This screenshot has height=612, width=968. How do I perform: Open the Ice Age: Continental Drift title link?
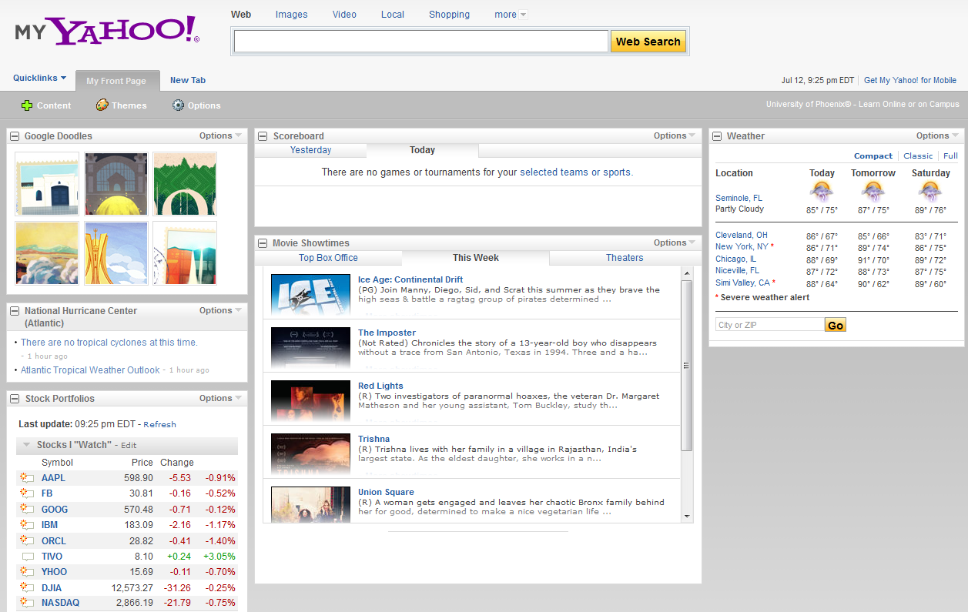pos(410,279)
